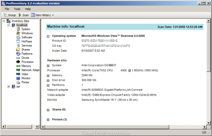This screenshot has width=212, height=136.
Task: Select the HotFixes tree label
Action: point(26,41)
